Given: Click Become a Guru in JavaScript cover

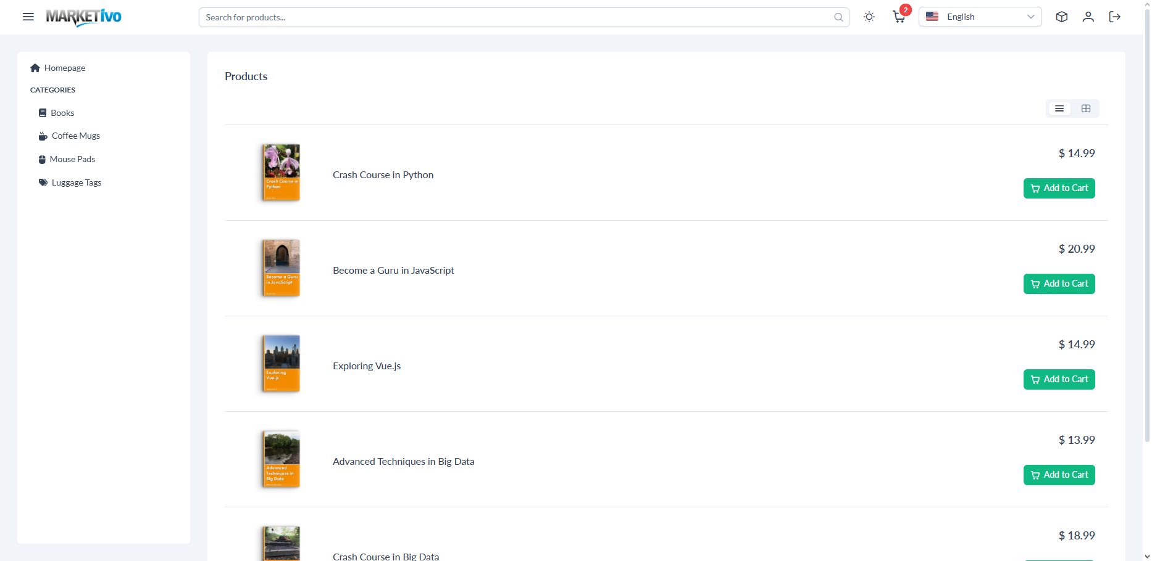Looking at the screenshot, I should pos(282,268).
